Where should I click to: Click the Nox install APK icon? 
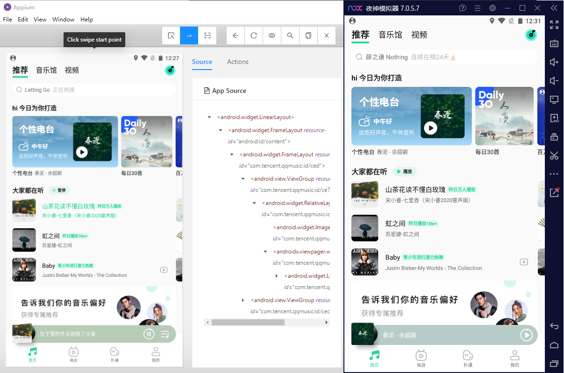554,118
